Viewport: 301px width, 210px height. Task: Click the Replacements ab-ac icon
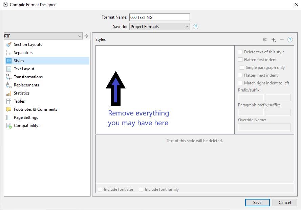pos(9,85)
